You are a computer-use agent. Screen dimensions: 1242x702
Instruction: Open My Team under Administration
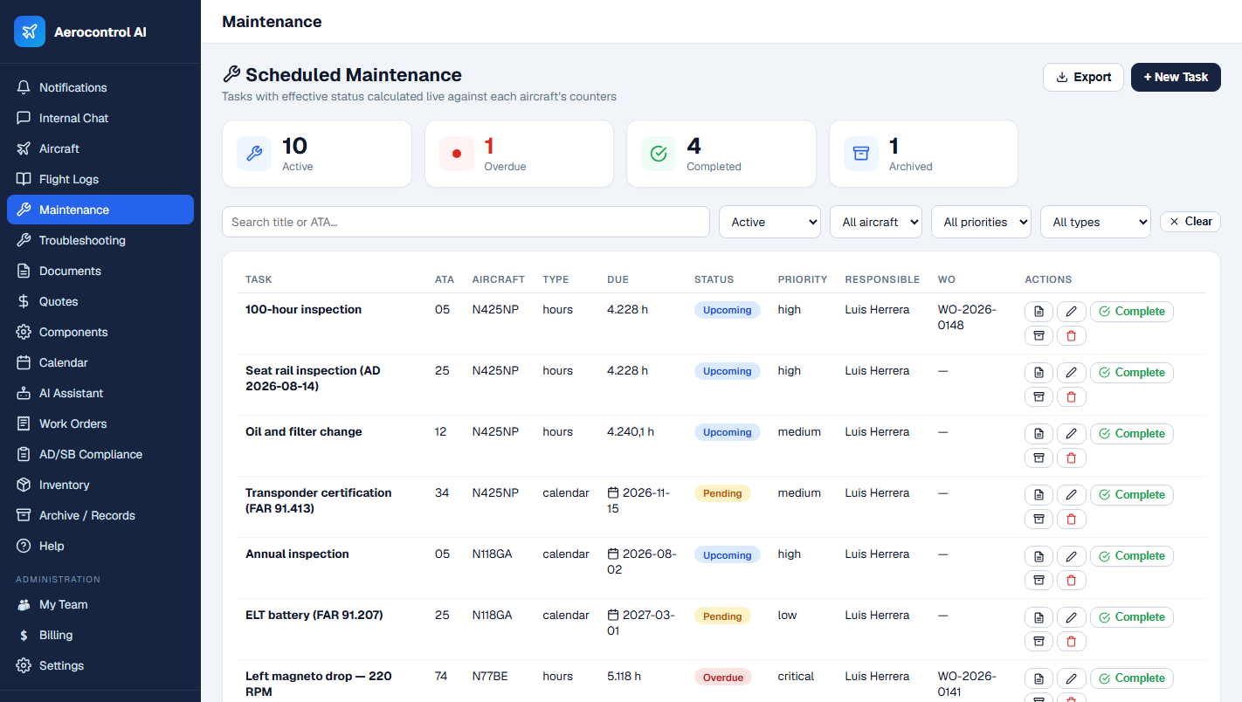(x=100, y=604)
